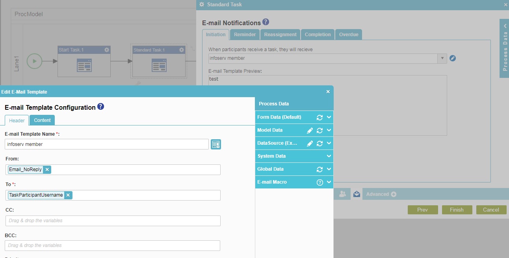Refresh the Global Data section

click(320, 170)
